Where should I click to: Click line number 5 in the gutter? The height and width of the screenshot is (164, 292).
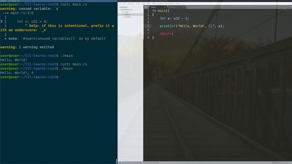click(148, 26)
